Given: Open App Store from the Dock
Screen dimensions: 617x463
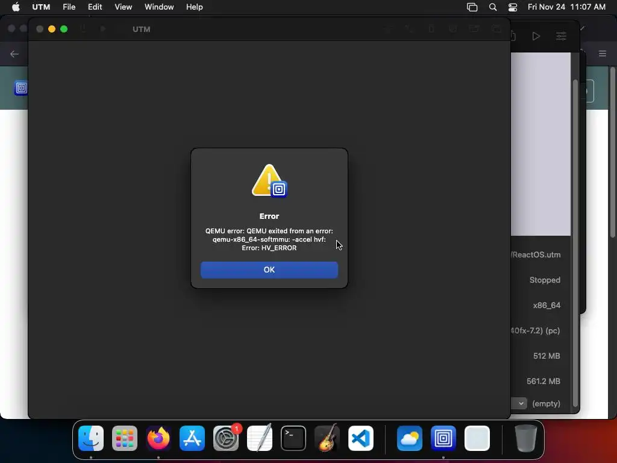Looking at the screenshot, I should pyautogui.click(x=192, y=438).
